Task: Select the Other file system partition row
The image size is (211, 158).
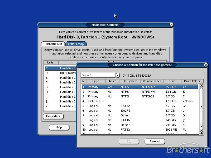Action: point(140,115)
